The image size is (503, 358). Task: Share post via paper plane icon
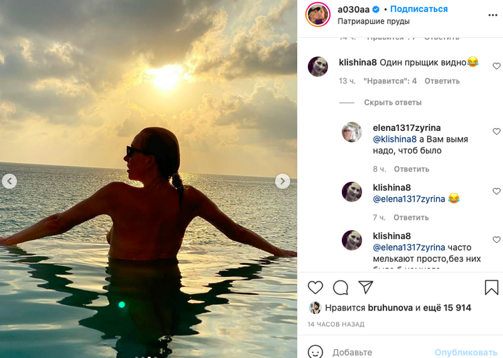coord(366,287)
